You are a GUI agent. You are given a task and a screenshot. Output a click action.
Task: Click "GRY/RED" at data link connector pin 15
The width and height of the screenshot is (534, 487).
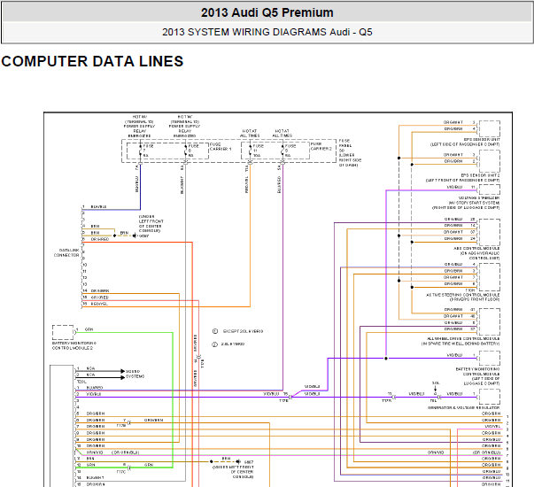100,298
